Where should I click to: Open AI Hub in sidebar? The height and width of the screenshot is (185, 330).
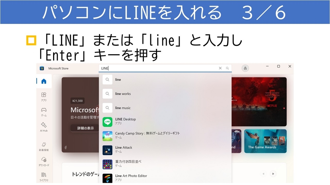pos(44,127)
